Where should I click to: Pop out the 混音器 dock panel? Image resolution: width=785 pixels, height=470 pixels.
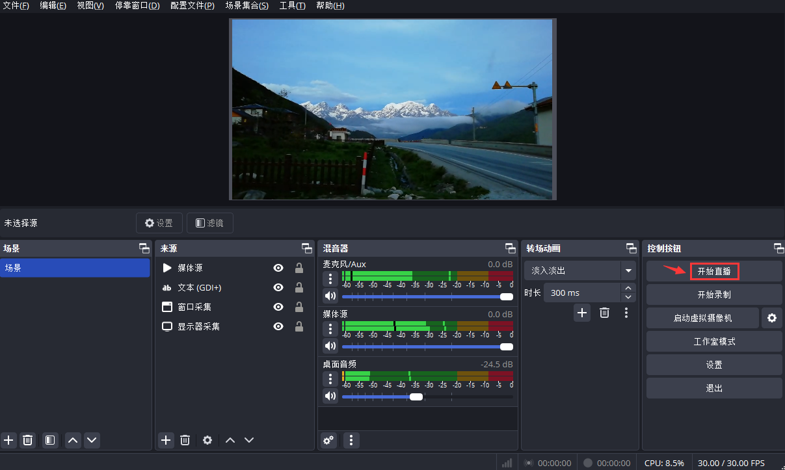(511, 248)
